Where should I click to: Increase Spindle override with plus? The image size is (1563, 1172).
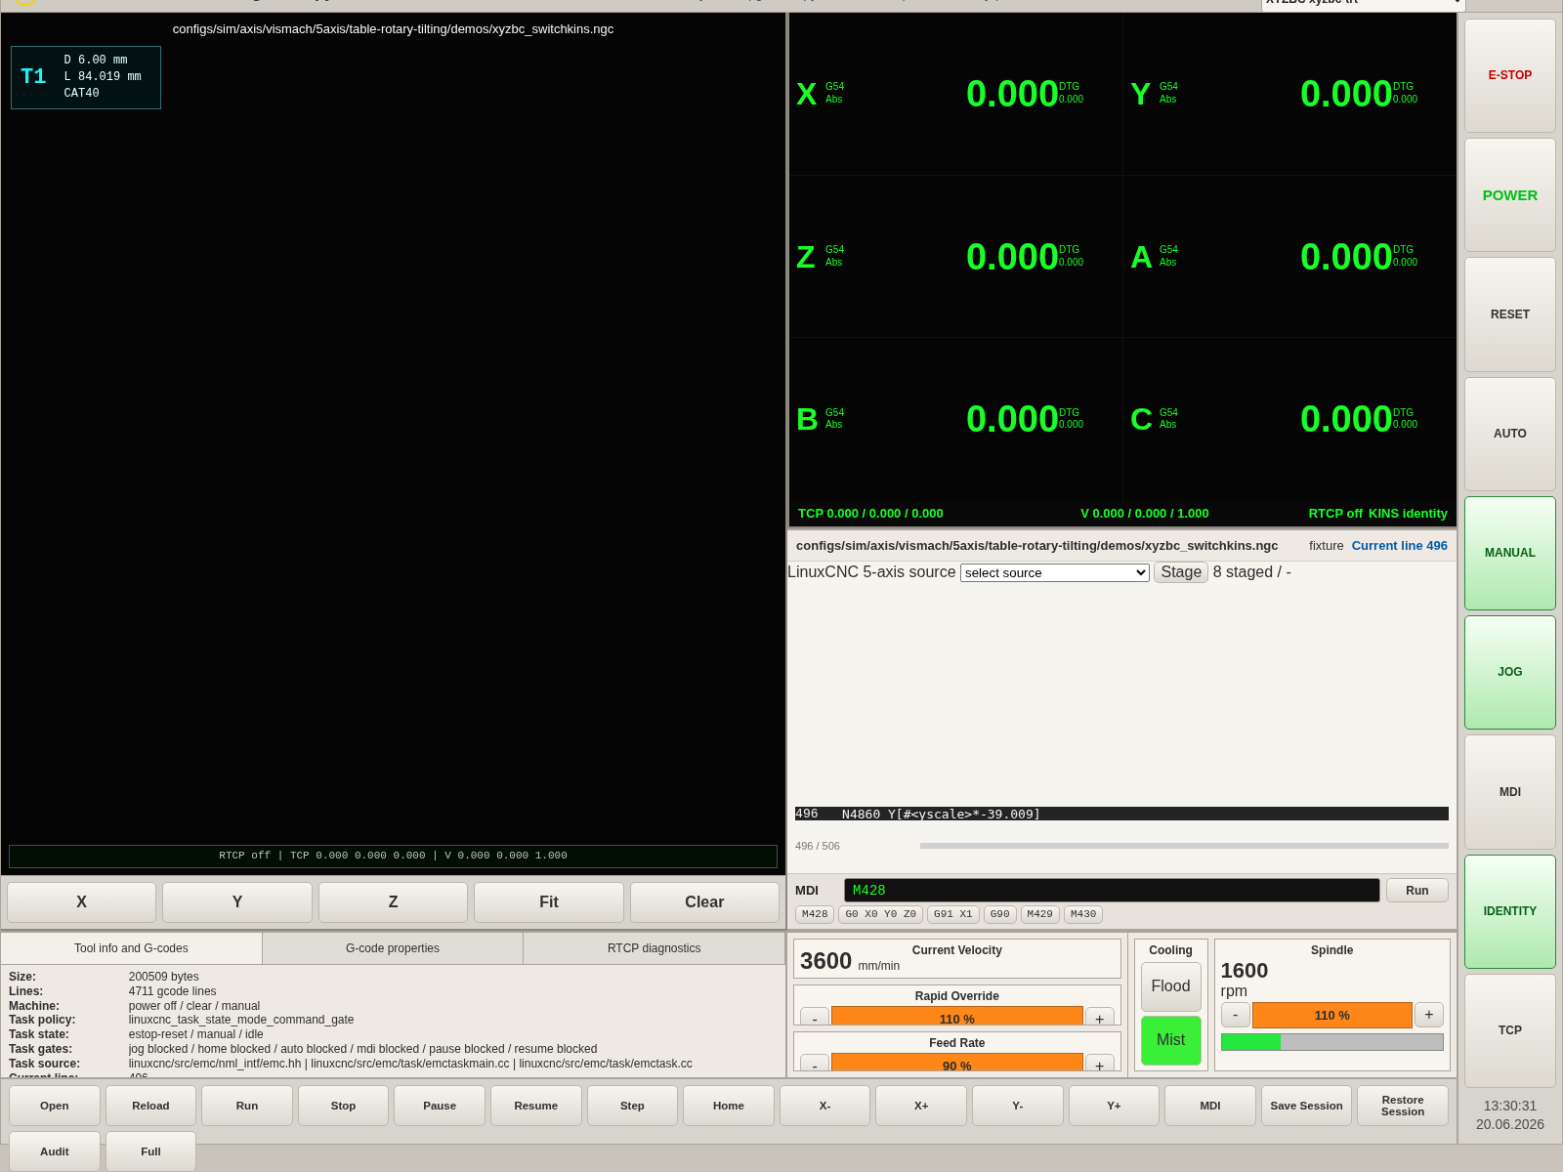(x=1428, y=1015)
